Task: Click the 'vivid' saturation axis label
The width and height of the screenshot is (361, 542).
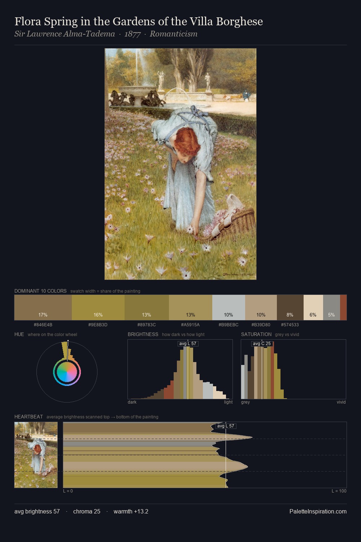Action: coord(341,402)
